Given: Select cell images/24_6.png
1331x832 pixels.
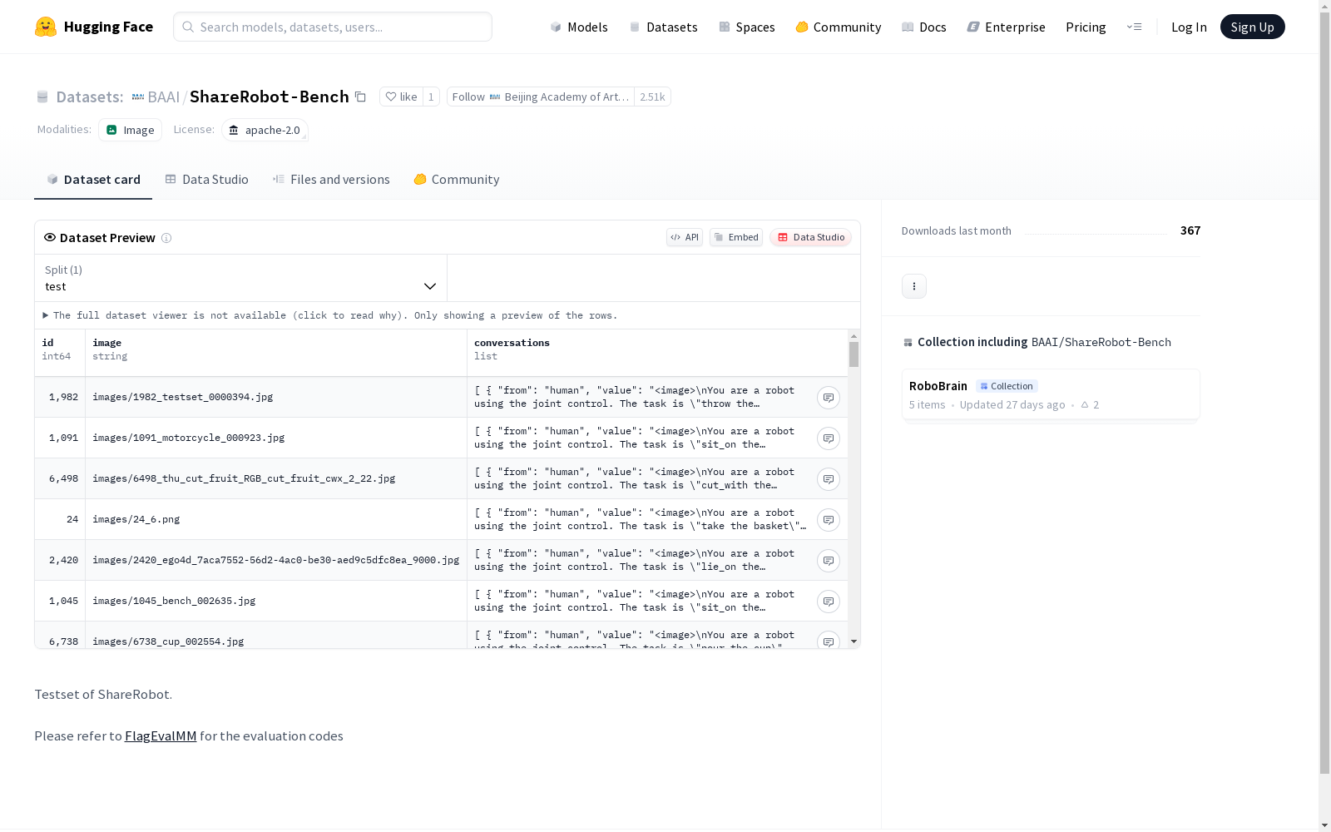Looking at the screenshot, I should [276, 519].
